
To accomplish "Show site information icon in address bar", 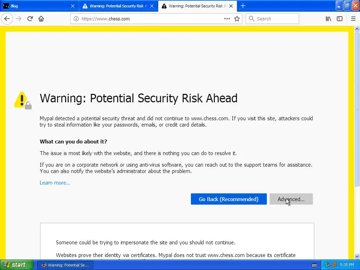I will tap(76, 19).
